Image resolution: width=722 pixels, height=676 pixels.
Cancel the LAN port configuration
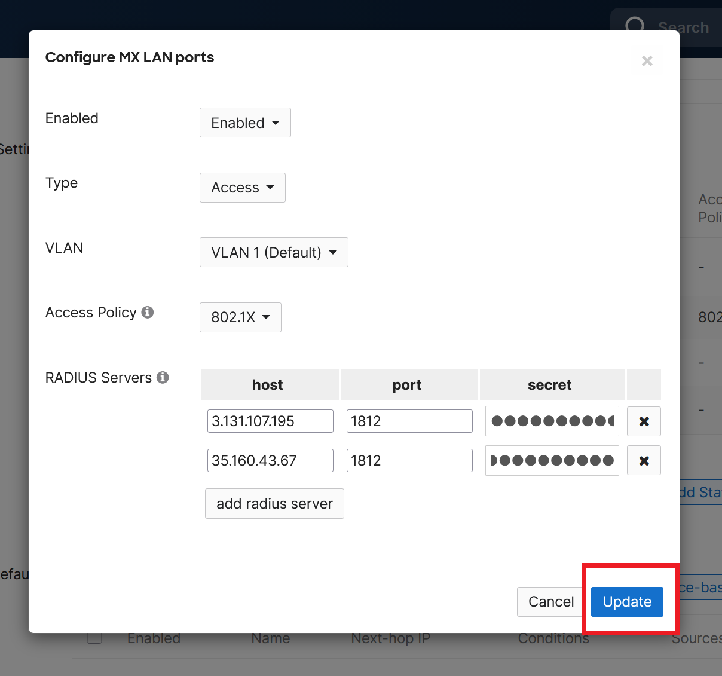551,601
